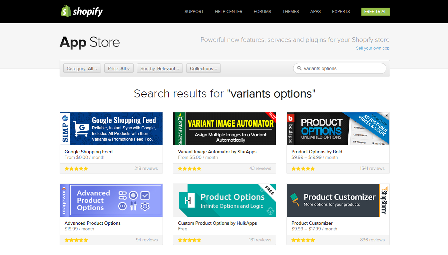The width and height of the screenshot is (448, 255).
Task: Open Variant Image Automator by StarApps link
Action: tap(217, 152)
